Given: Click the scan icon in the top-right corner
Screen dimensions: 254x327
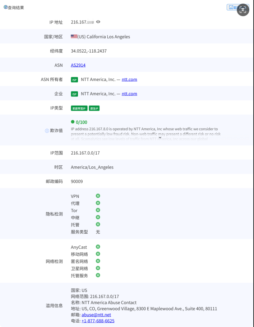Looking at the screenshot, I should (x=243, y=10).
